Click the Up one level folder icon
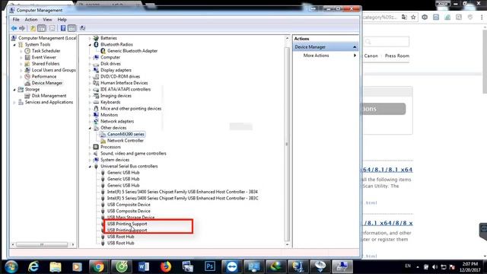The width and height of the screenshot is (487, 274). (33, 28)
